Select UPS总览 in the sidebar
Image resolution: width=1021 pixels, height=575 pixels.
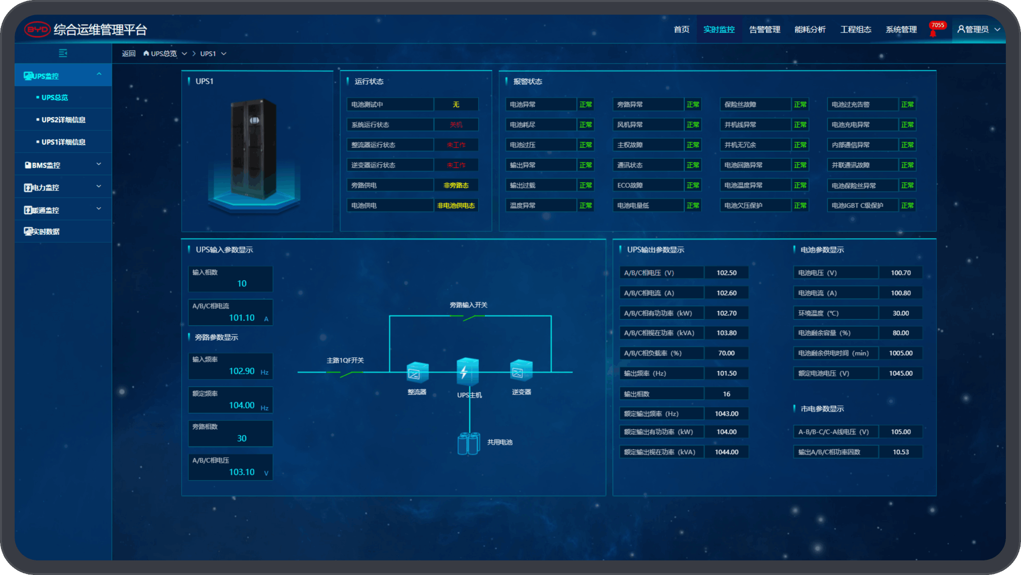(63, 97)
